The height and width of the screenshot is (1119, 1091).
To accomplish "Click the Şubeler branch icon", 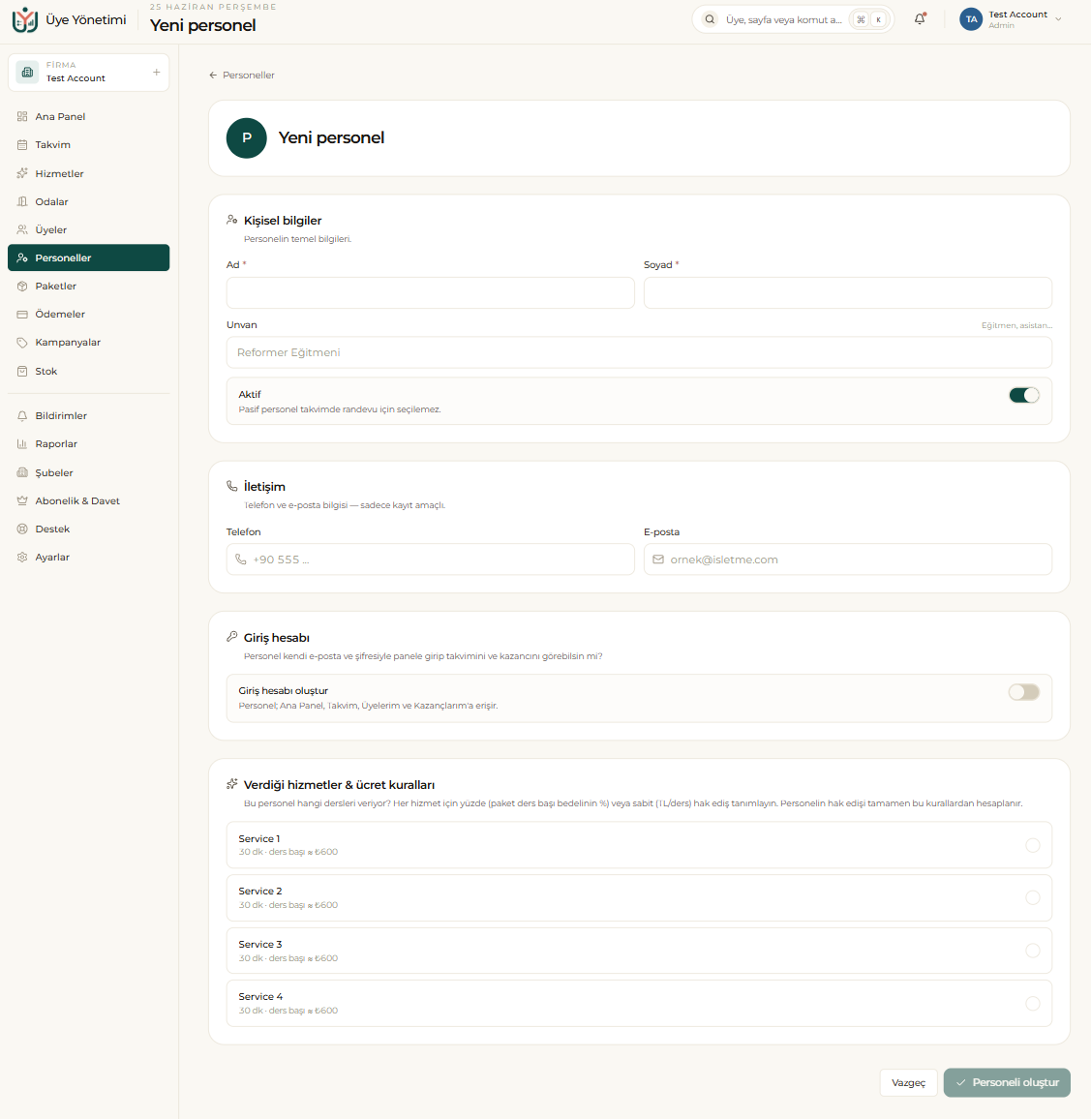I will (x=22, y=472).
